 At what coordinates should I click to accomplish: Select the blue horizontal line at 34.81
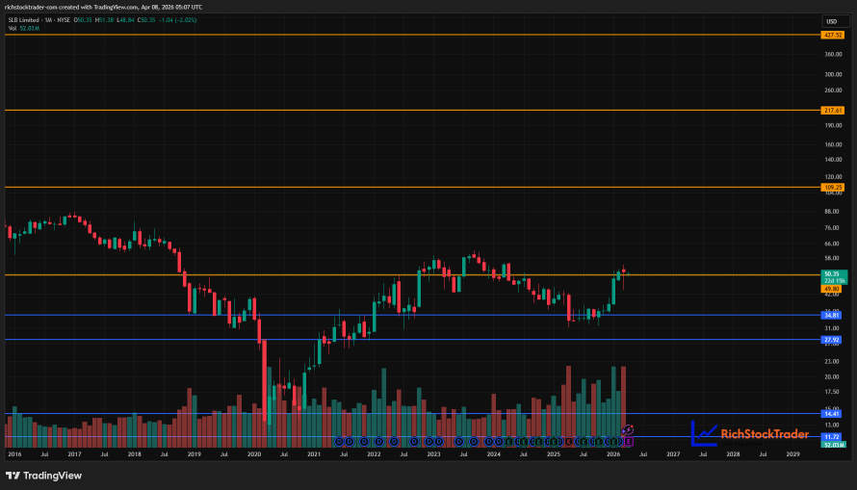pos(413,315)
